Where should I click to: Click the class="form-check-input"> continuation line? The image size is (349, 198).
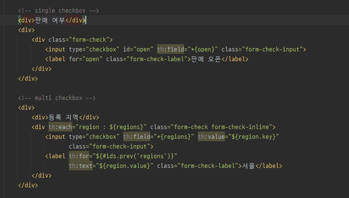pyautogui.click(x=111, y=147)
